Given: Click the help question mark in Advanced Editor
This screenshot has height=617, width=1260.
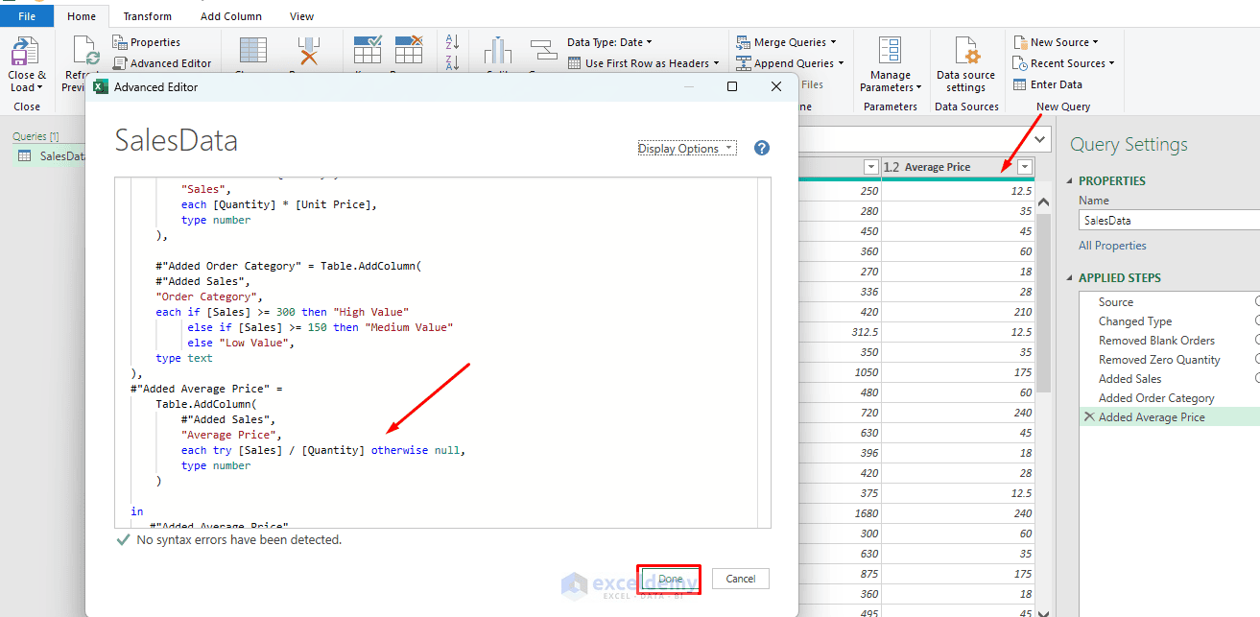Looking at the screenshot, I should tap(762, 148).
